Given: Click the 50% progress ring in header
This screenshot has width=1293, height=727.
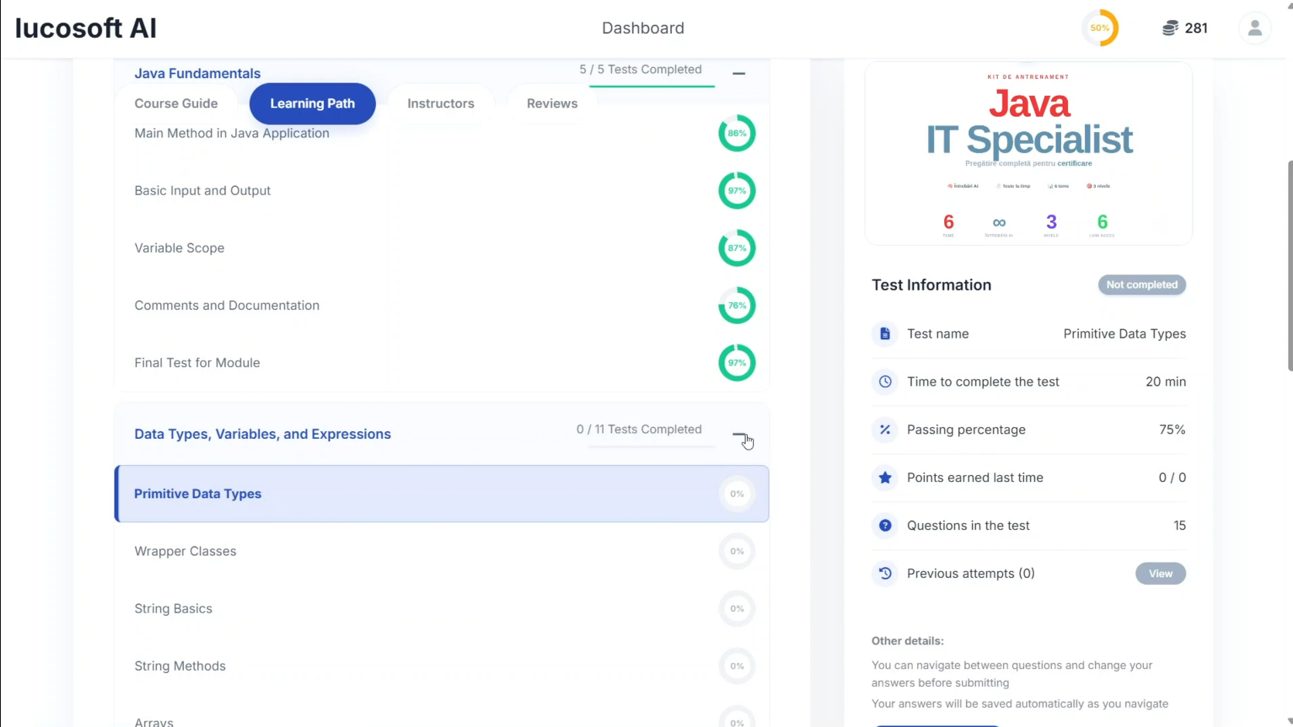Looking at the screenshot, I should pyautogui.click(x=1100, y=29).
